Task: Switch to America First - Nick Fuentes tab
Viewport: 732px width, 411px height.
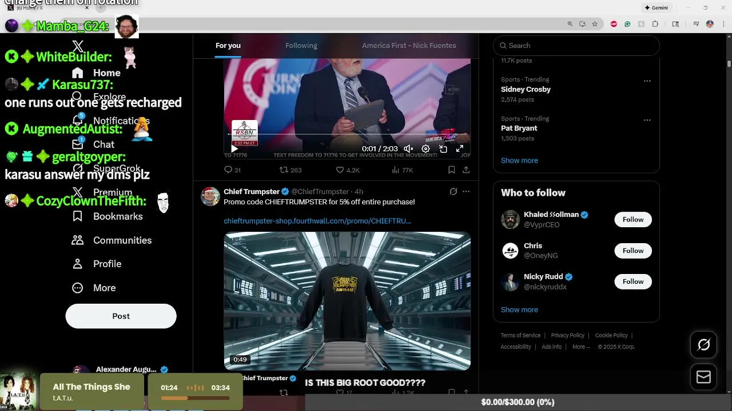Action: [409, 46]
